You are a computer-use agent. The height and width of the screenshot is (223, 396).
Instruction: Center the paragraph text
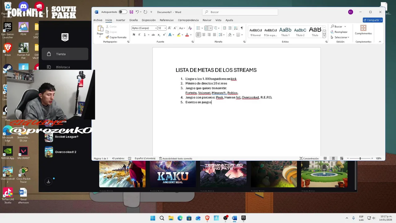click(x=204, y=35)
